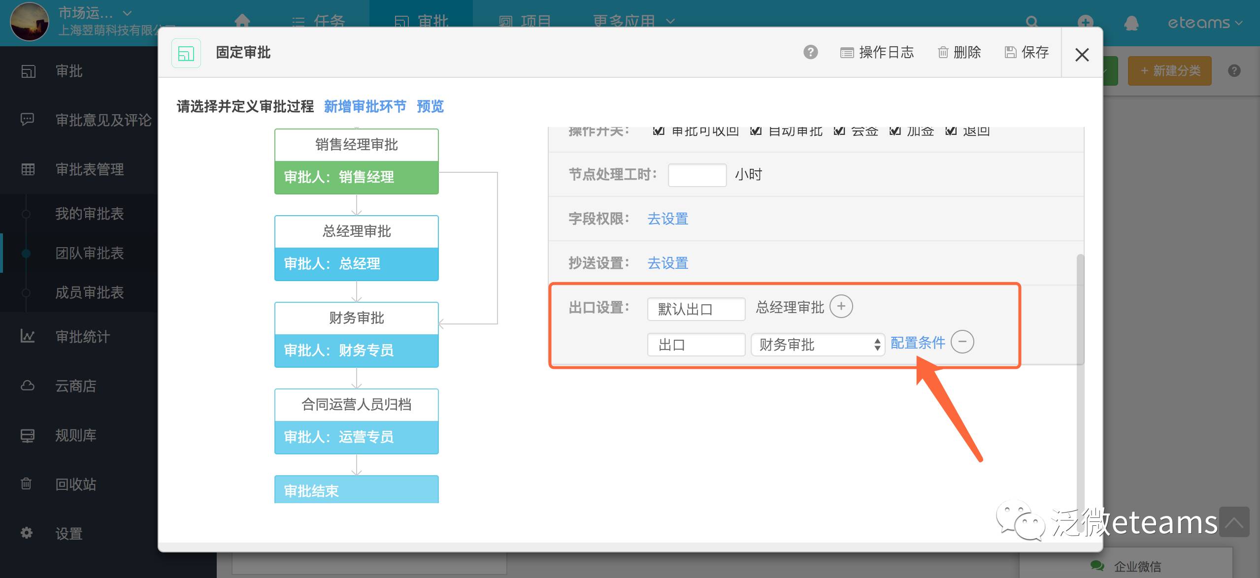Click the 配置条件 link
The width and height of the screenshot is (1260, 578).
click(917, 343)
